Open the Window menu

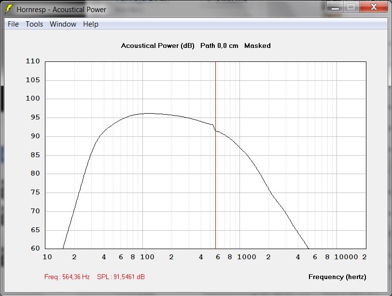point(63,24)
